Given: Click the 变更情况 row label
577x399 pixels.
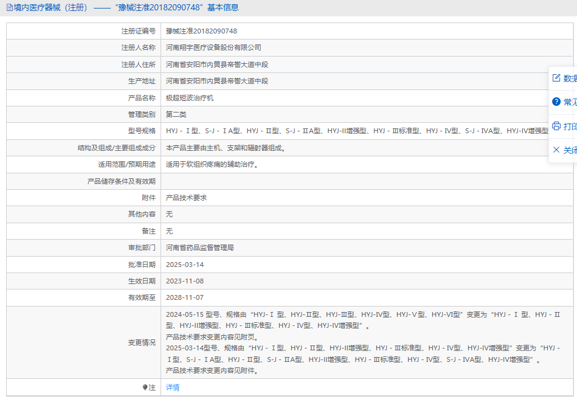Looking at the screenshot, I should pyautogui.click(x=142, y=342).
